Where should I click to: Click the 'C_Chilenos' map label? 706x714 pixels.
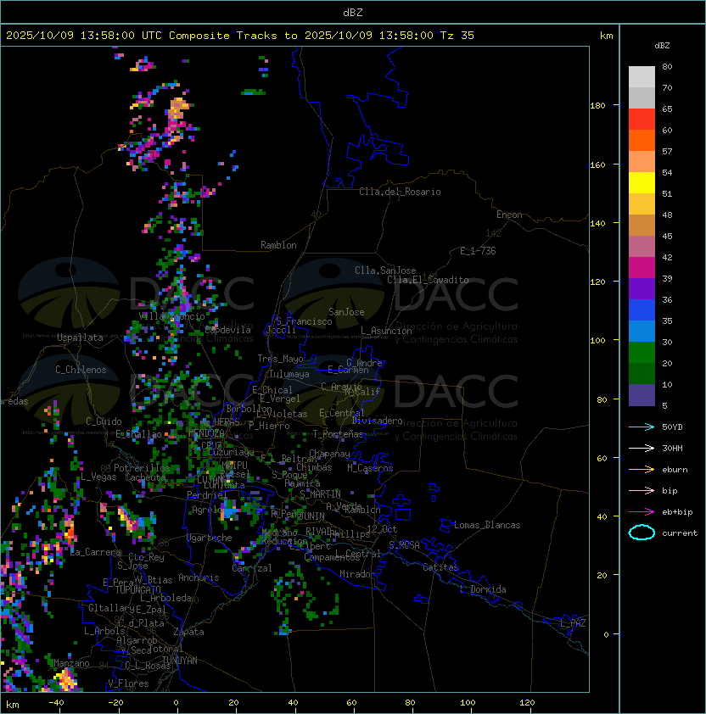[x=81, y=370]
